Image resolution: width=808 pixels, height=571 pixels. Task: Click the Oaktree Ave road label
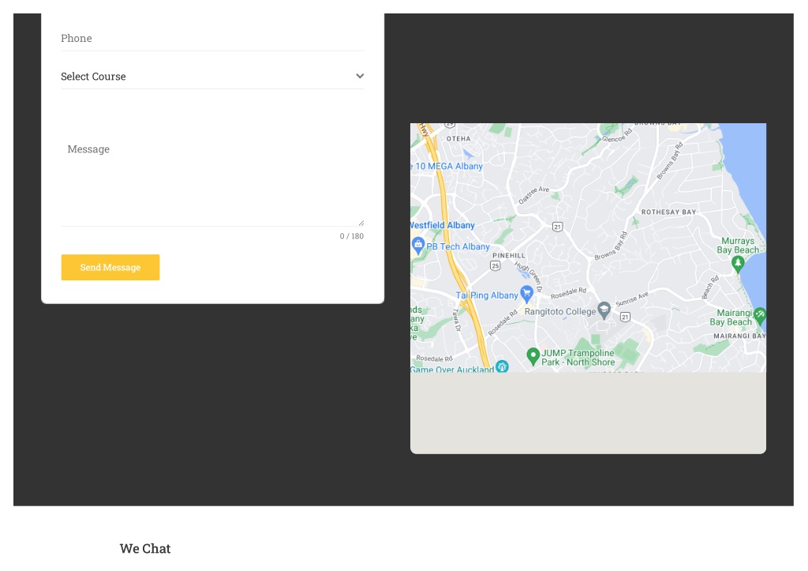[534, 195]
